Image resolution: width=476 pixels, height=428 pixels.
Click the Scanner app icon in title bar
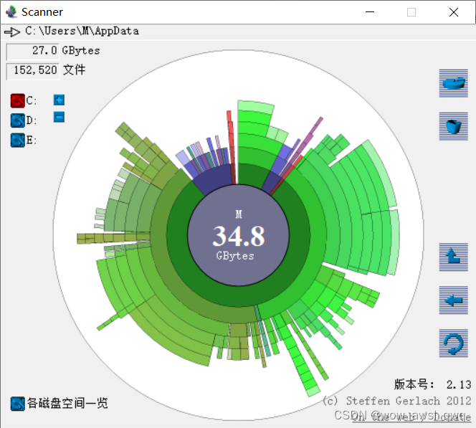[x=11, y=12]
